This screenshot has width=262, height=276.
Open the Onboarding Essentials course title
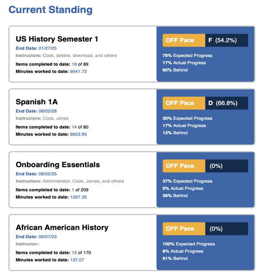pos(58,165)
